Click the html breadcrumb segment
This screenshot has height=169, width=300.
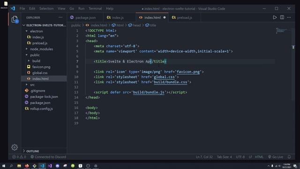tap(118, 25)
